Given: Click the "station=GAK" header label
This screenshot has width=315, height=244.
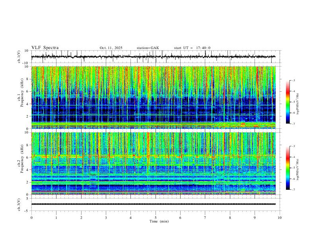Looking at the screenshot, I should 148,48.
